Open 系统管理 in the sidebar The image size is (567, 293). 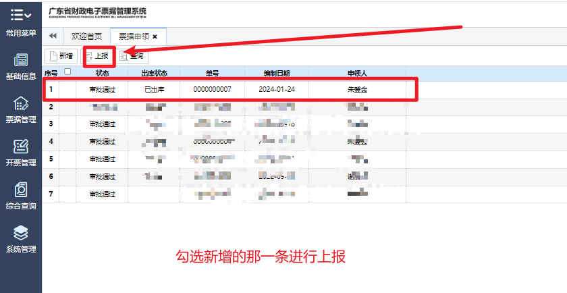20,238
